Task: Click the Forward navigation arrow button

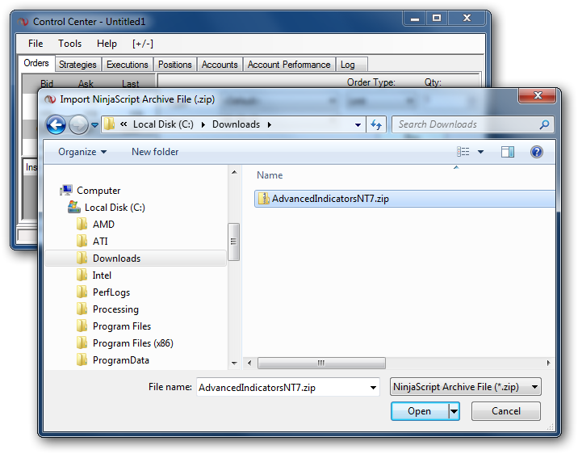Action: click(78, 124)
